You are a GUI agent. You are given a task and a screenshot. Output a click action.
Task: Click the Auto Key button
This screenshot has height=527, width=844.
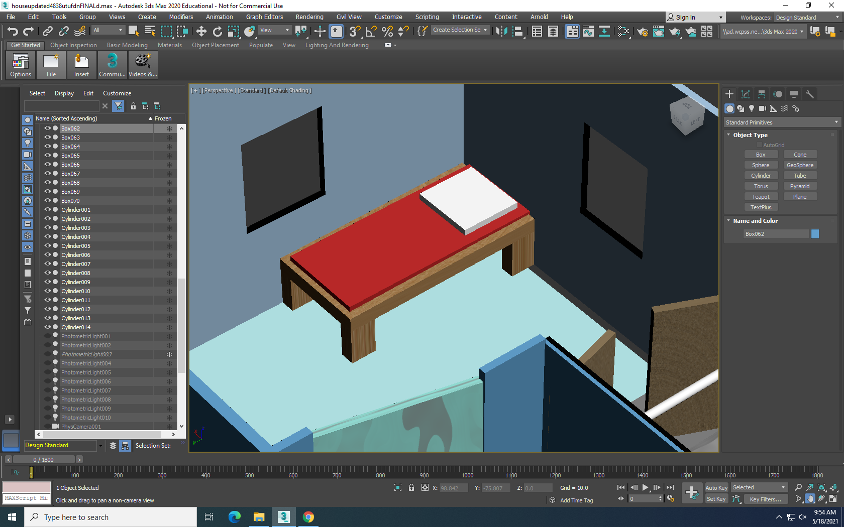(x=716, y=487)
